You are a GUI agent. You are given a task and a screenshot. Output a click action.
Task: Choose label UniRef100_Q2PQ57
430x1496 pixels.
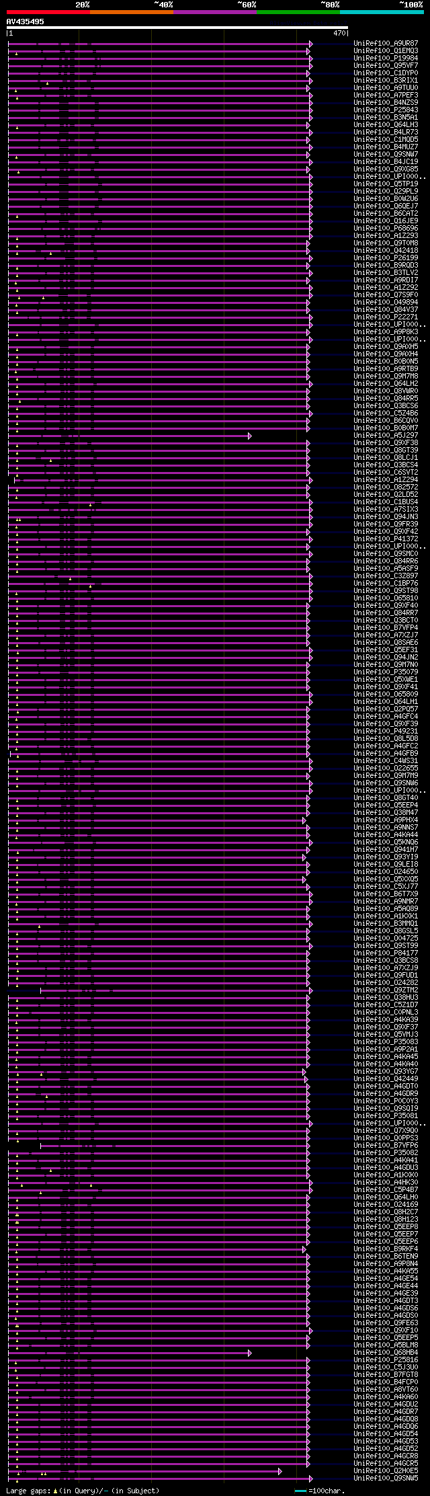click(x=386, y=709)
